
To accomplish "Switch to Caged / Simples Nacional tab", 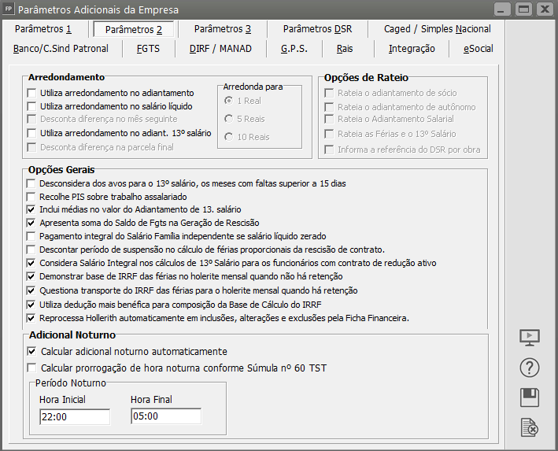I will click(x=437, y=29).
